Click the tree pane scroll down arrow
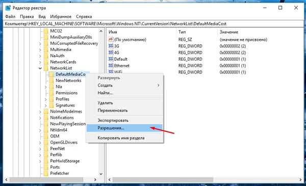 [101, 174]
